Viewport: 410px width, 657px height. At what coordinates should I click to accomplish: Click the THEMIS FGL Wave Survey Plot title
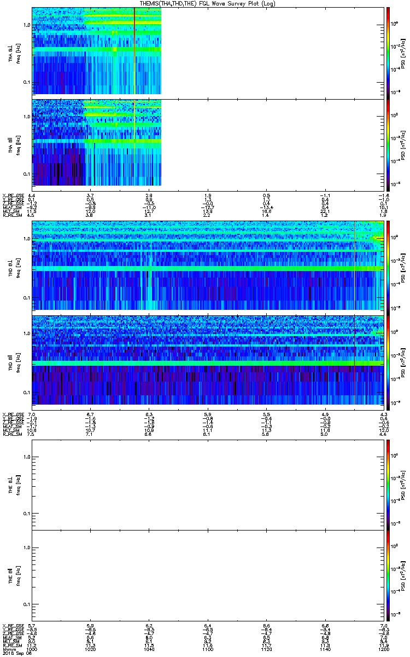208,3
